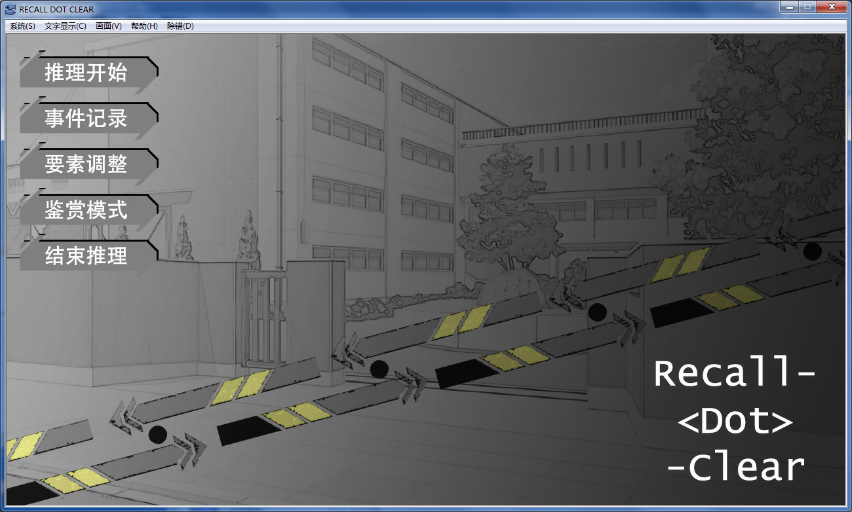Click the black dot nearest the 结束推理 button
Screen dimensions: 852x512
click(x=158, y=434)
